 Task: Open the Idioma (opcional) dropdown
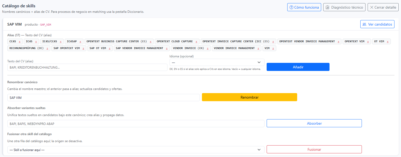pyautogui.click(x=217, y=62)
